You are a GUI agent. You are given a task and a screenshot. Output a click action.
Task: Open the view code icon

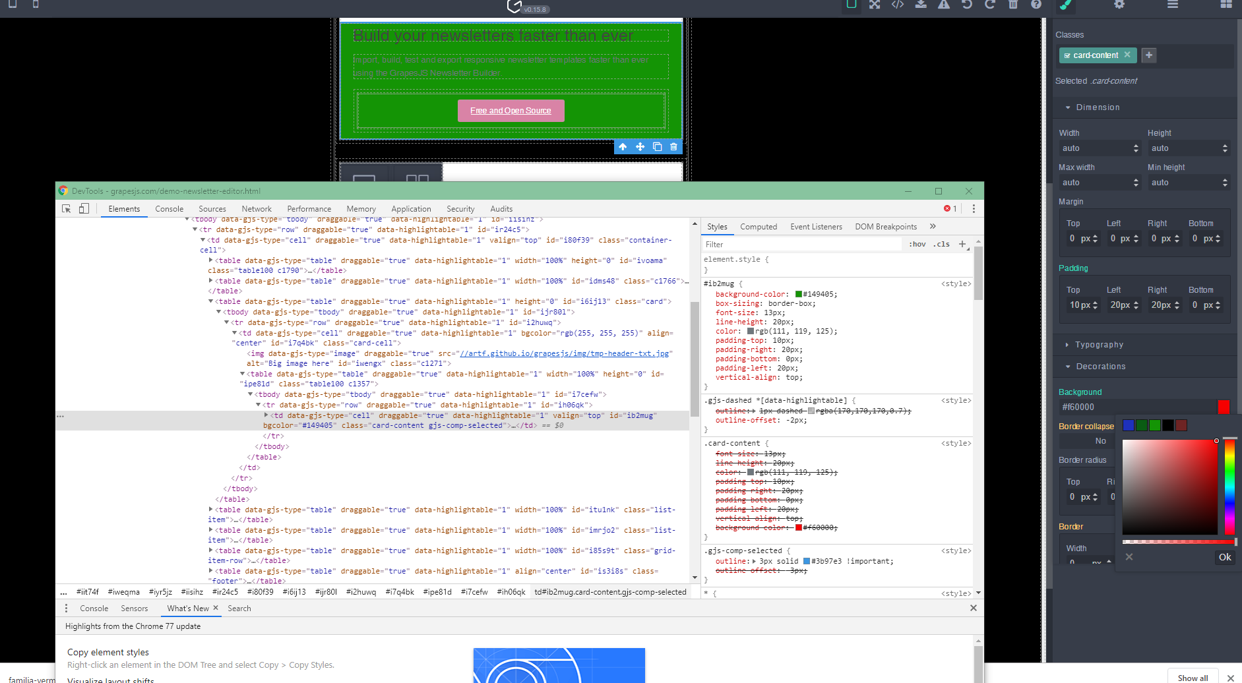[x=898, y=4]
